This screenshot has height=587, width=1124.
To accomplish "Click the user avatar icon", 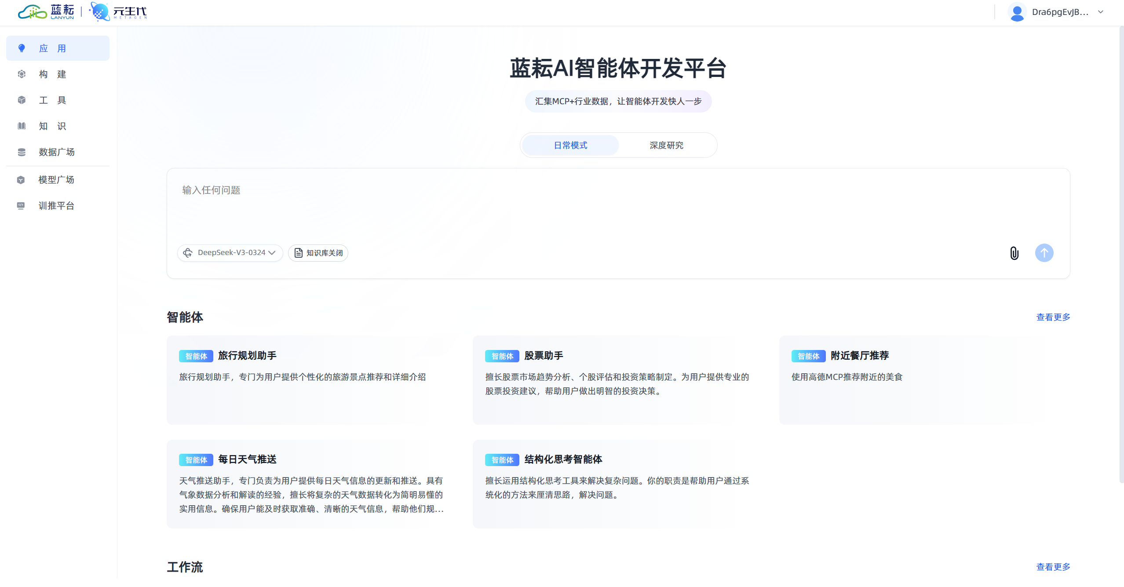I will click(1017, 12).
